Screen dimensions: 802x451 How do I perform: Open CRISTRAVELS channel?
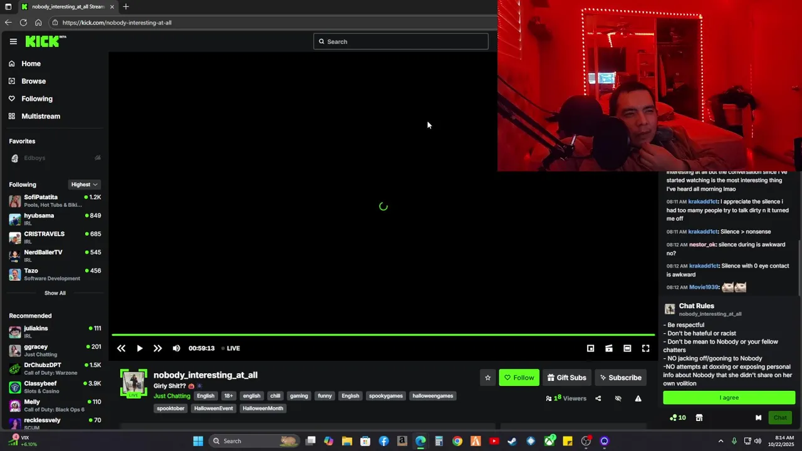click(x=55, y=237)
